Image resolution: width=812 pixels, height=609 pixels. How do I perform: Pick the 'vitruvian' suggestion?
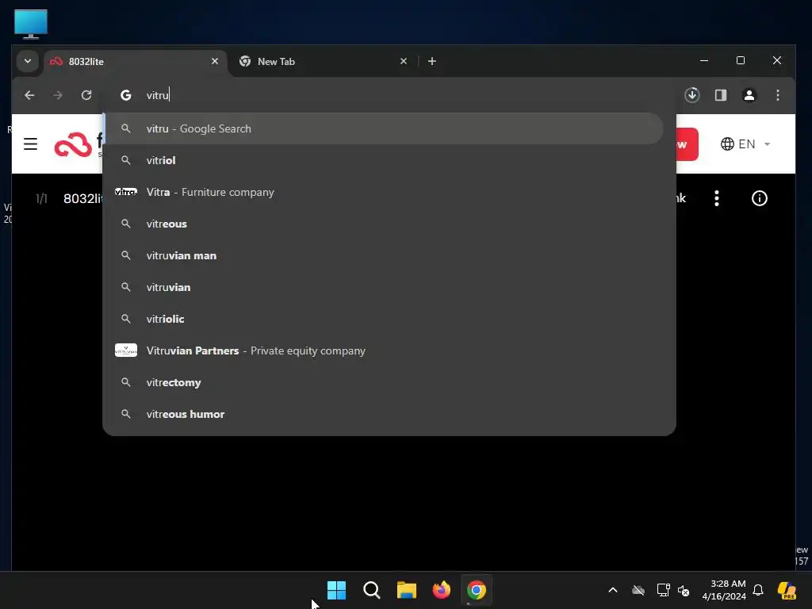coord(383,287)
